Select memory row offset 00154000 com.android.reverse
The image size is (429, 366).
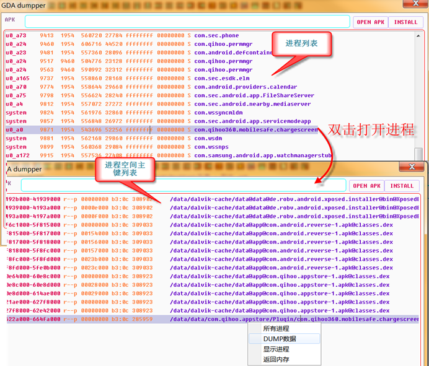pos(213,233)
